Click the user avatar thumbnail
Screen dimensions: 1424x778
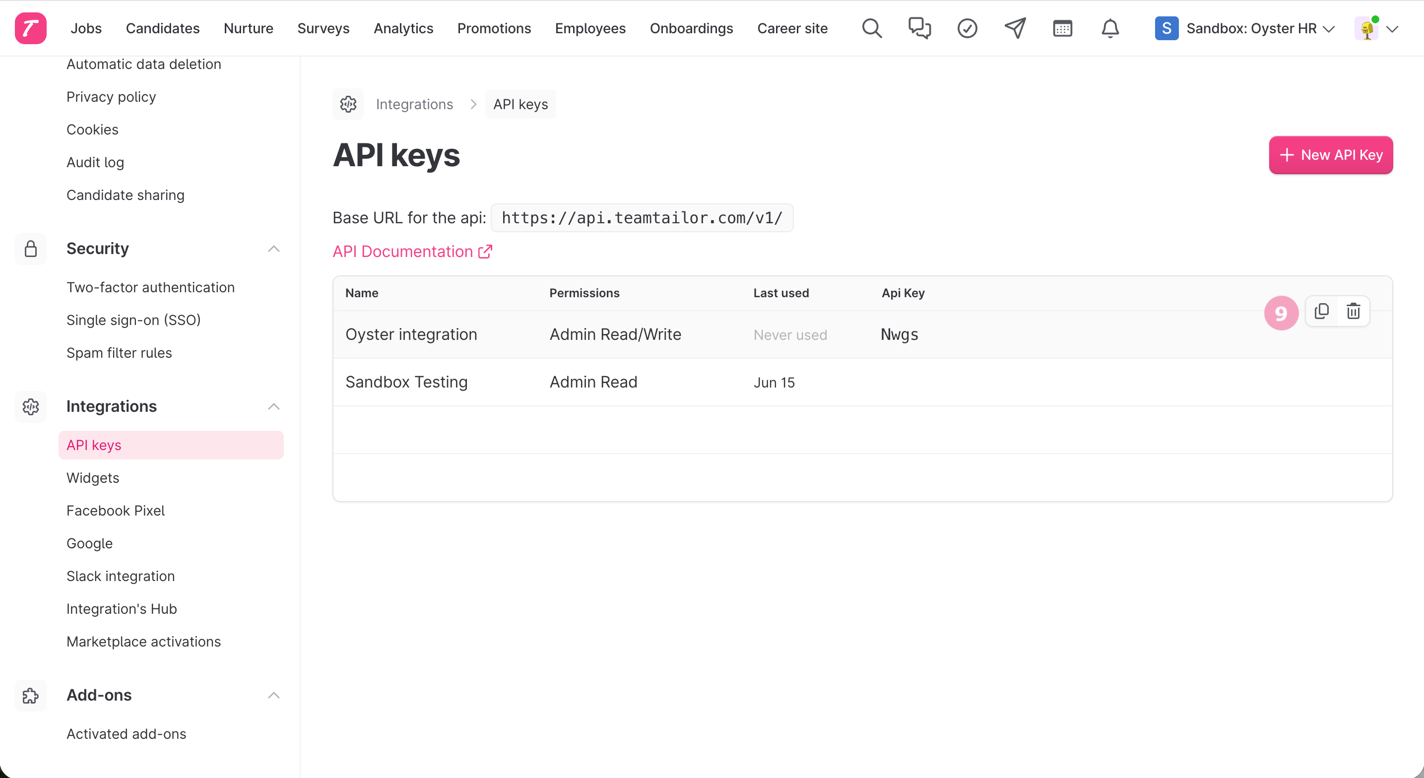pos(1366,28)
